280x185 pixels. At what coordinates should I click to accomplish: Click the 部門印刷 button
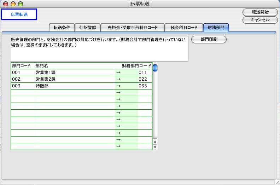coord(209,40)
